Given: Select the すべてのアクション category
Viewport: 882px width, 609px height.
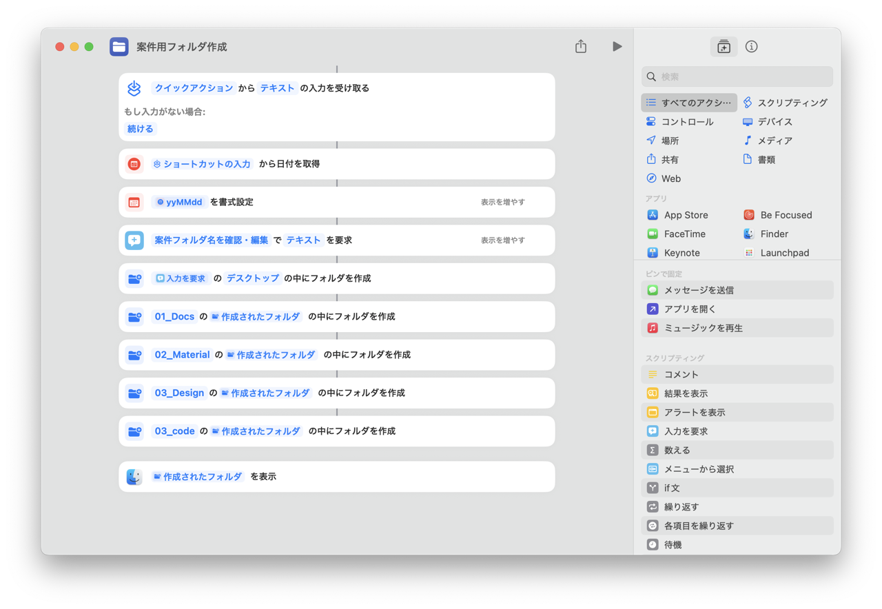Looking at the screenshot, I should [x=689, y=103].
